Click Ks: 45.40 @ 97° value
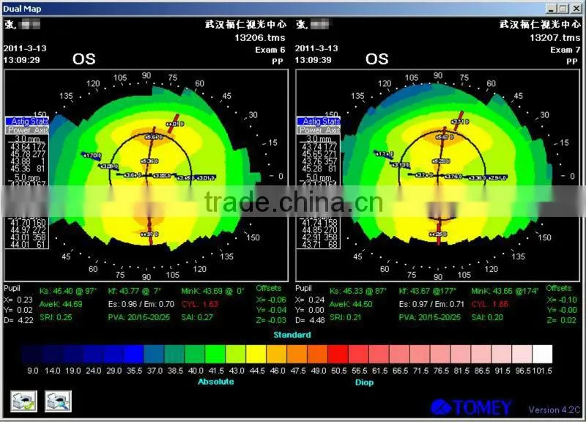The width and height of the screenshot is (586, 422). point(68,291)
